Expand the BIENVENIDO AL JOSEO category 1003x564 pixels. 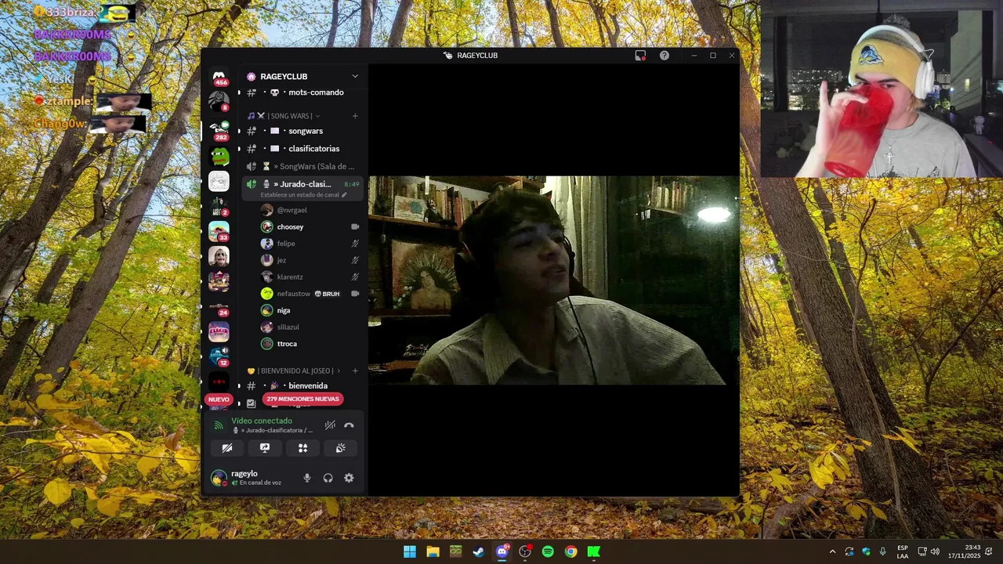point(295,371)
